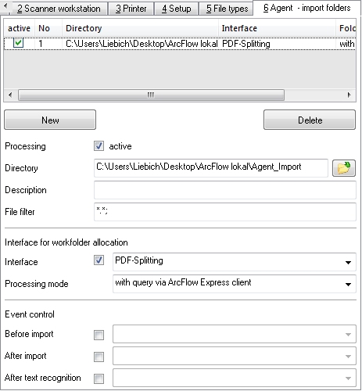Open the Printer tab
This screenshot has height=391, width=362.
pos(131,9)
